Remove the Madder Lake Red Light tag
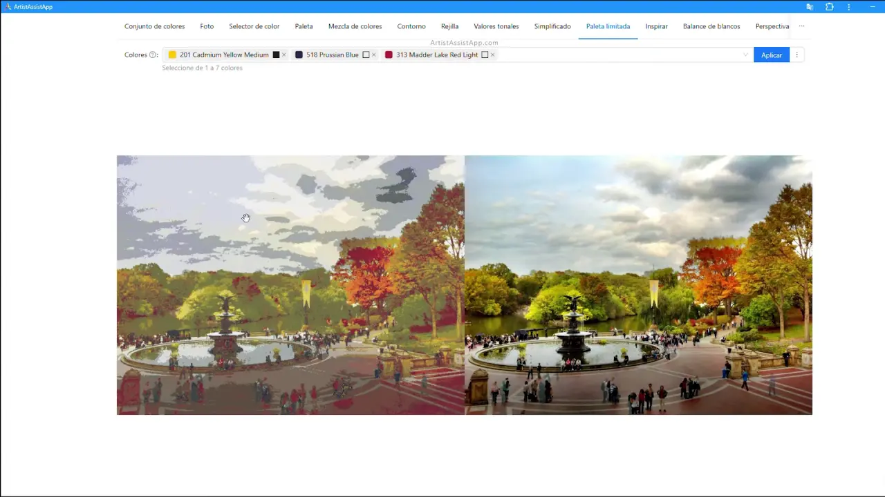 coord(492,55)
